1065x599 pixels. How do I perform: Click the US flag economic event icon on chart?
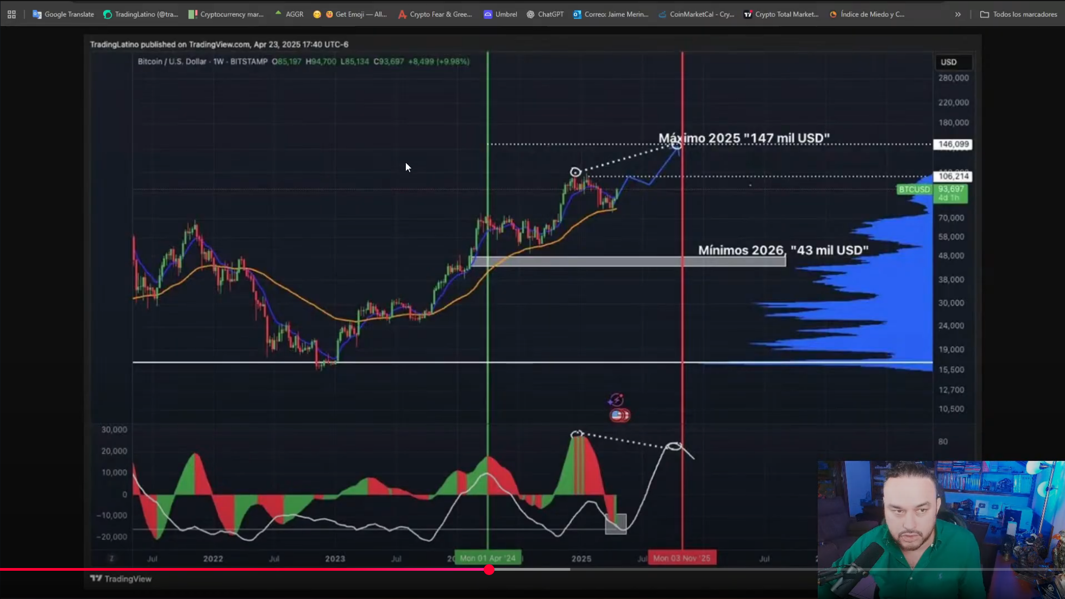click(618, 415)
